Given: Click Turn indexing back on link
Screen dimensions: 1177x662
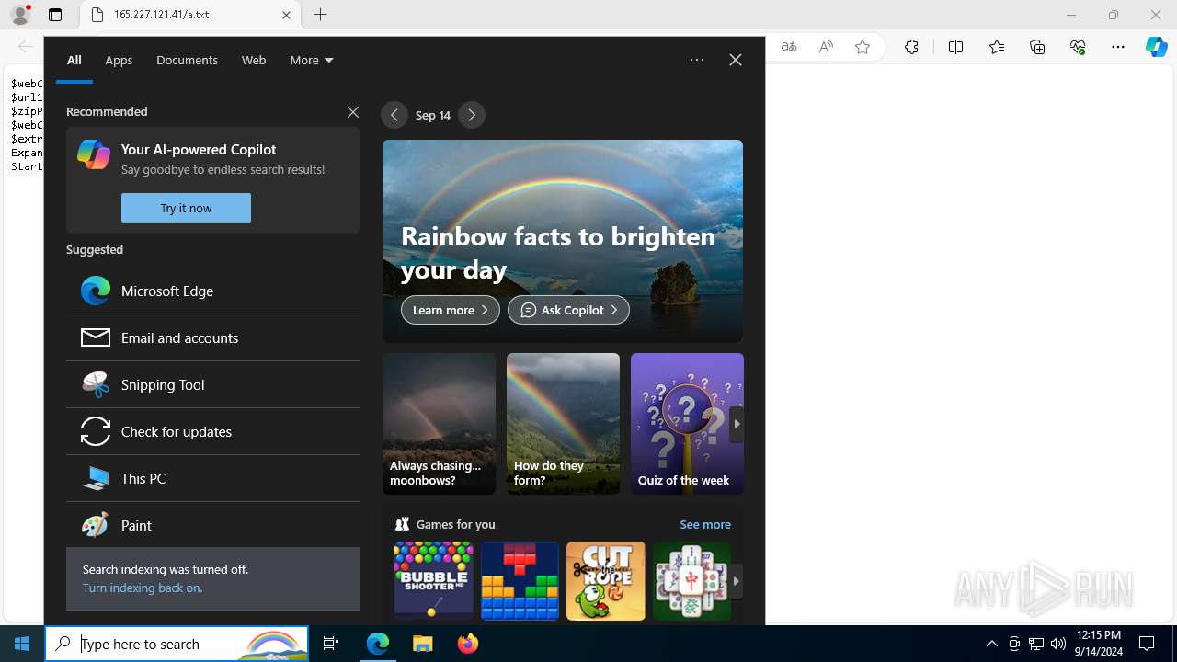Looking at the screenshot, I should point(143,588).
